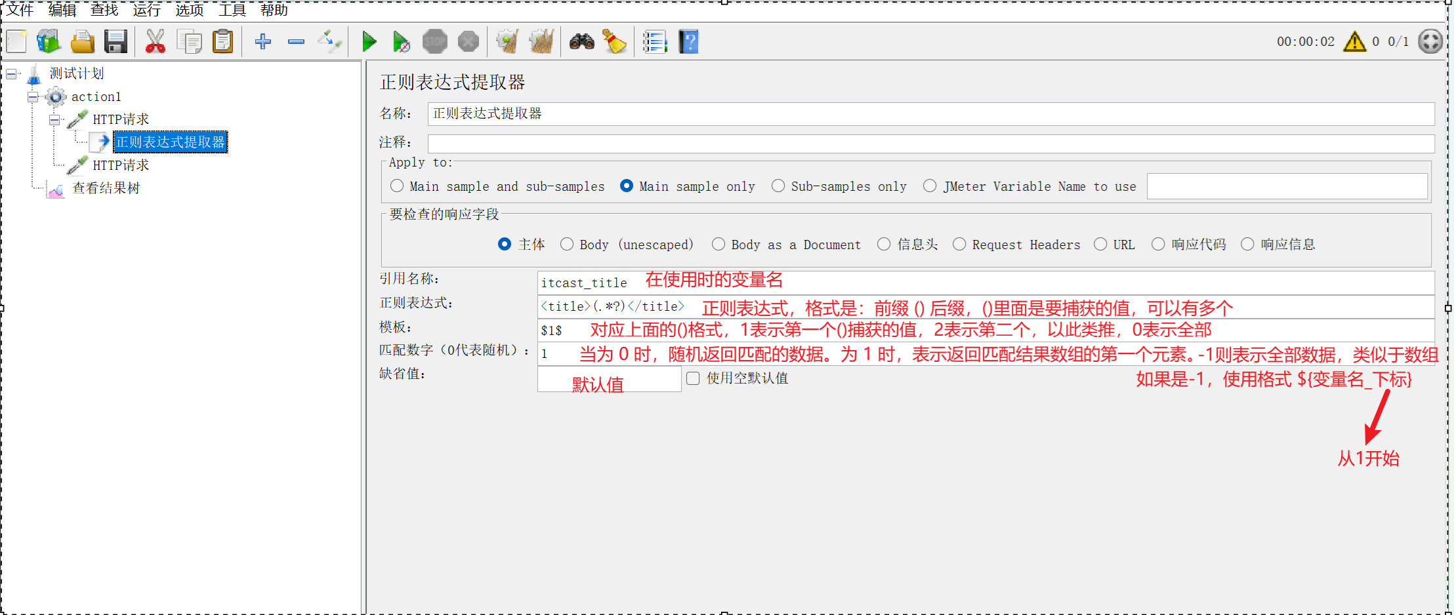The image size is (1454, 615).
Task: Click the 引用名称 field with itcast_title
Action: (x=986, y=283)
